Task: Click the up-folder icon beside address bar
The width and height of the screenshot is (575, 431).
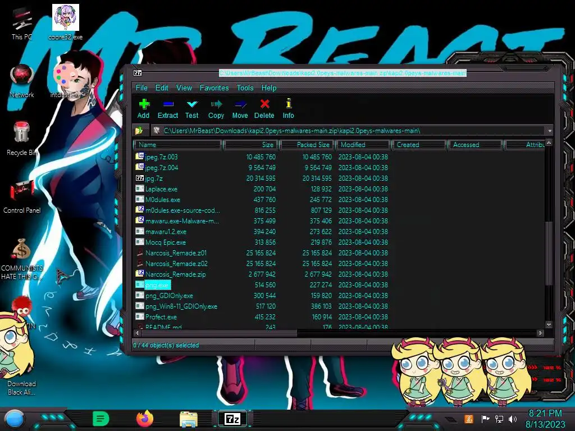Action: (x=139, y=130)
